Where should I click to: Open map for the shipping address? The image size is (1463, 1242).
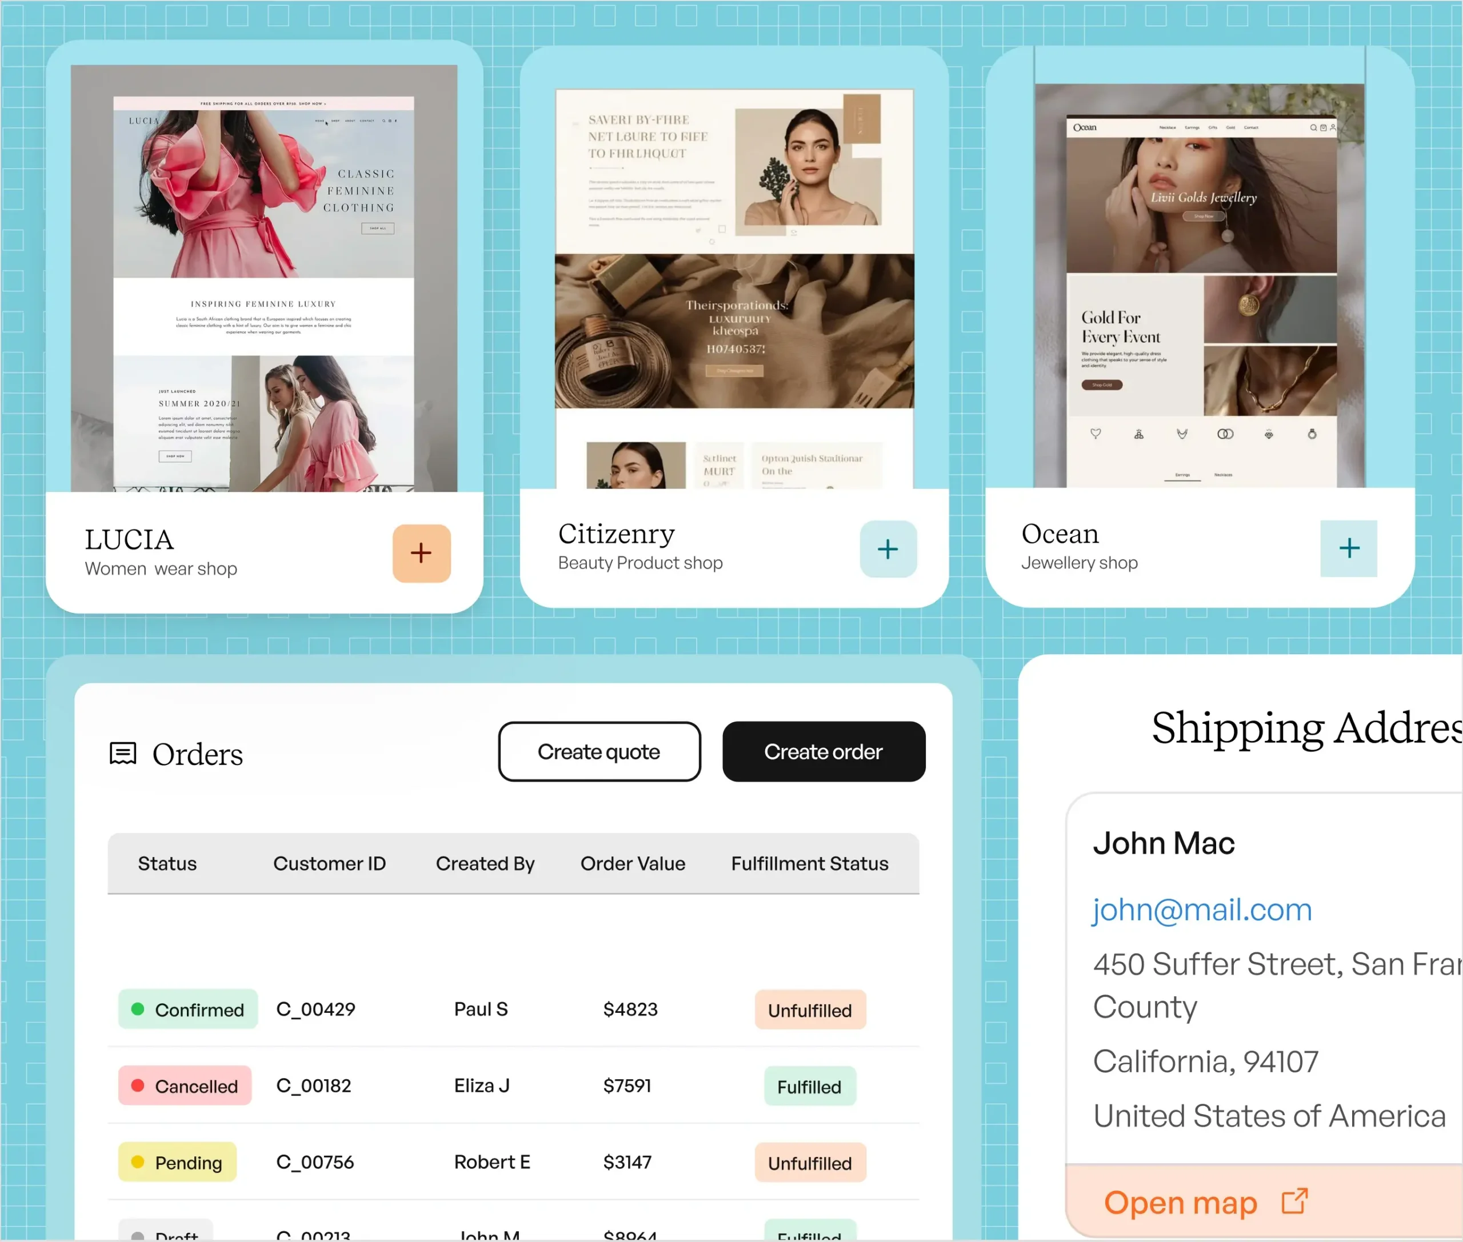click(1181, 1203)
